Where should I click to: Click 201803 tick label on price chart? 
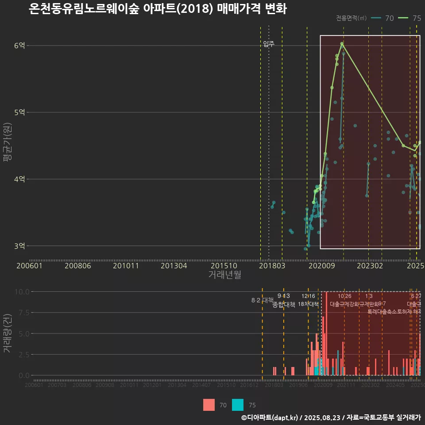coord(272,266)
